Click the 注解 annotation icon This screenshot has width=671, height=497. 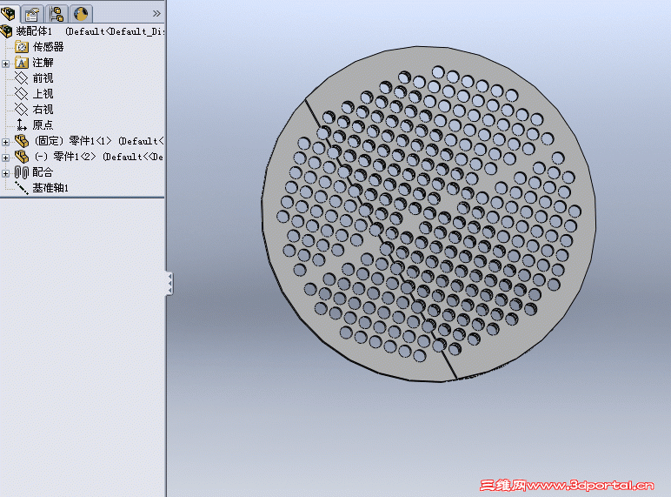(22, 63)
